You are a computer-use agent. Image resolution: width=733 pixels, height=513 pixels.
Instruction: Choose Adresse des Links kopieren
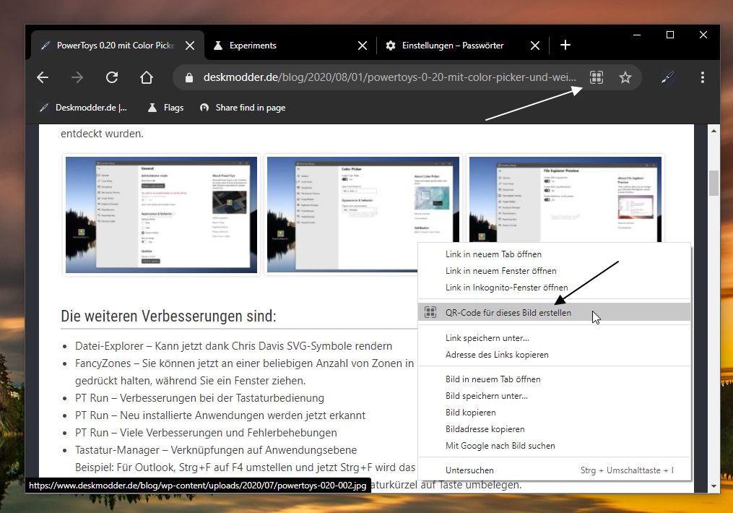[x=555, y=355]
